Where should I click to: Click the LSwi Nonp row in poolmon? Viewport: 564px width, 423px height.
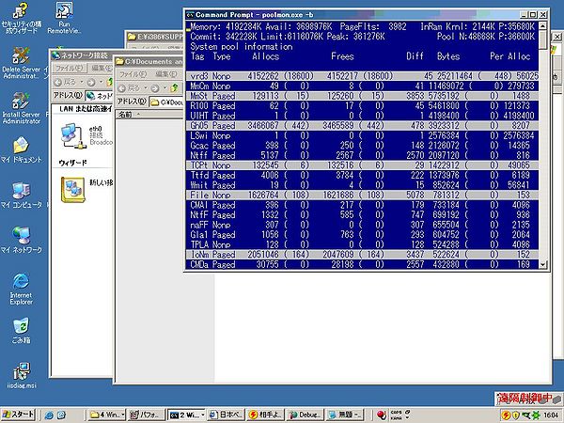point(362,135)
